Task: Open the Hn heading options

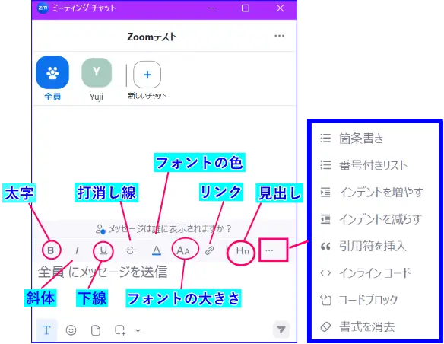Action: (243, 250)
